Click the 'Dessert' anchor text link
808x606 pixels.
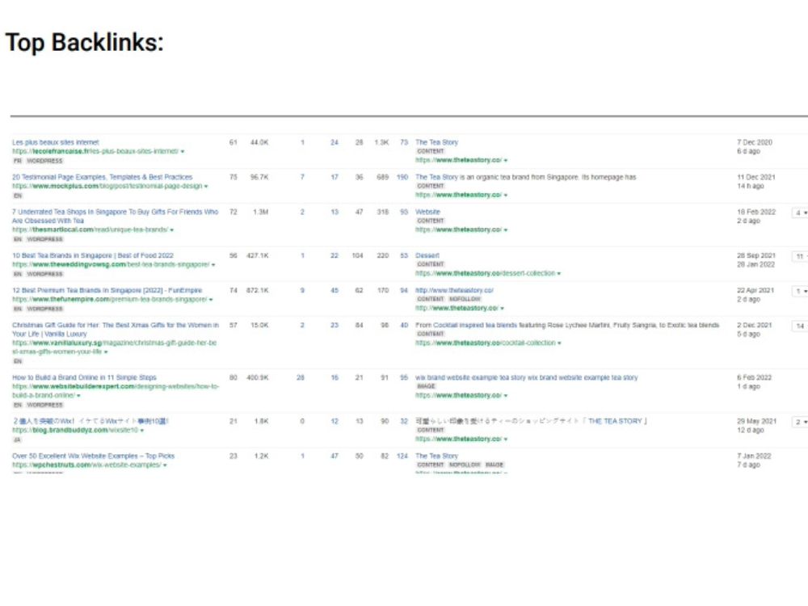click(427, 255)
